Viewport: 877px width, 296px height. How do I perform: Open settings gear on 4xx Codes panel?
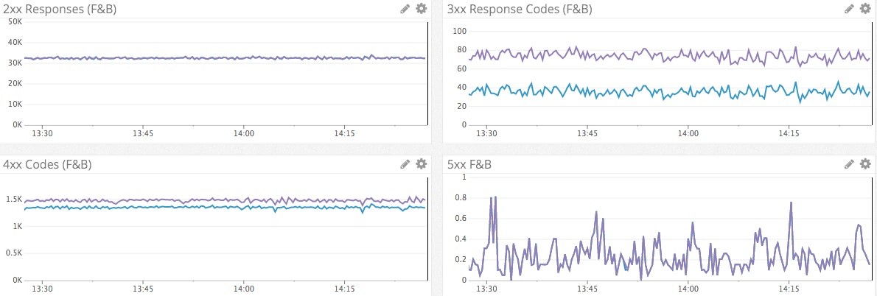[421, 164]
